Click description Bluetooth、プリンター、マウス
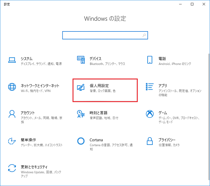 [x=107, y=64]
